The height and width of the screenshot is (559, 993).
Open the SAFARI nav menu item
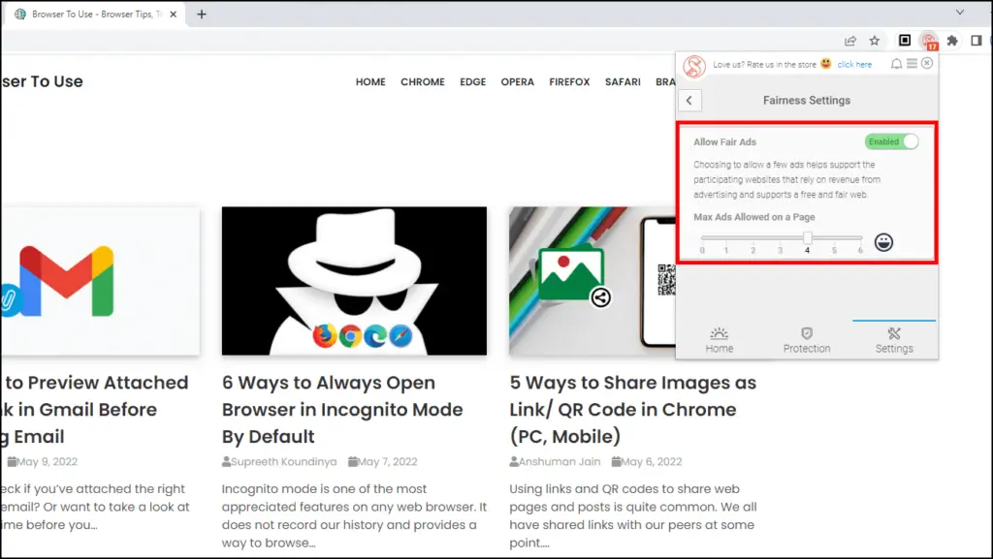point(623,81)
